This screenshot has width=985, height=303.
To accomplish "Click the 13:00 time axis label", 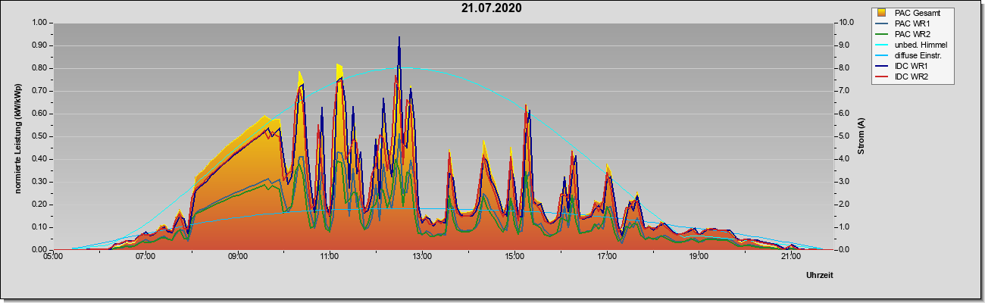I will click(421, 258).
